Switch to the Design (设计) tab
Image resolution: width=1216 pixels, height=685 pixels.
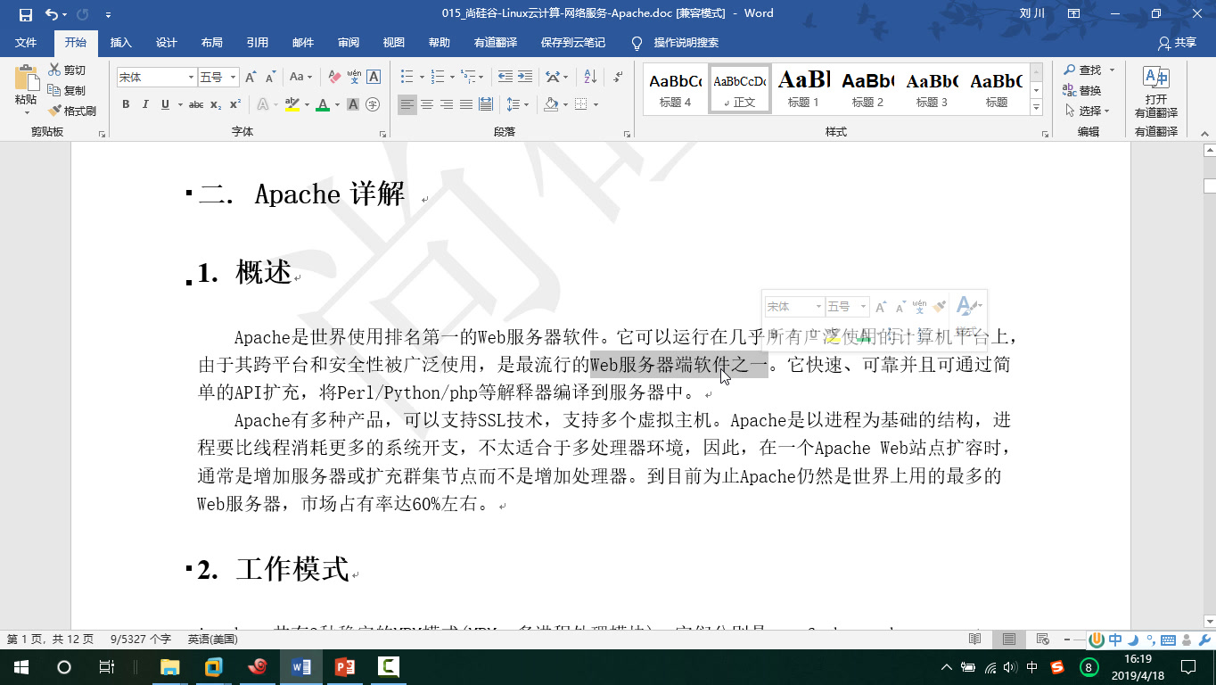[x=167, y=43]
